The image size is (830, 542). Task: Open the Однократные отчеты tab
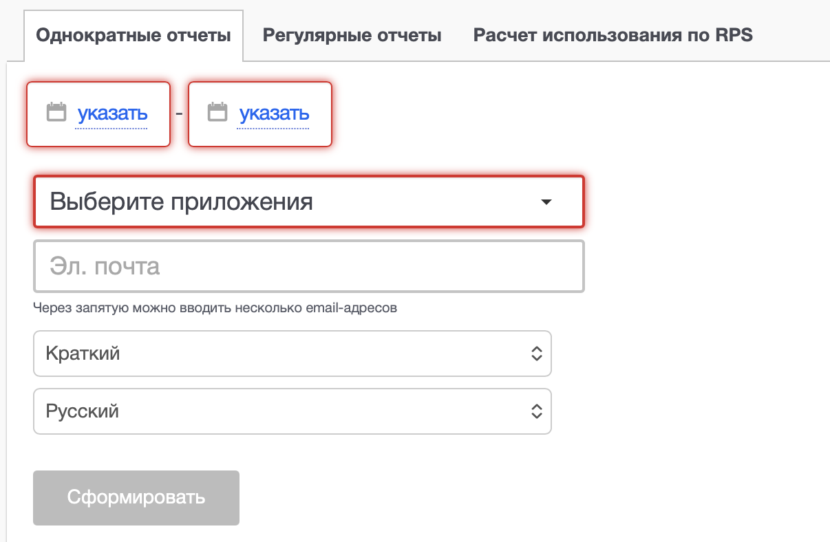click(x=134, y=35)
